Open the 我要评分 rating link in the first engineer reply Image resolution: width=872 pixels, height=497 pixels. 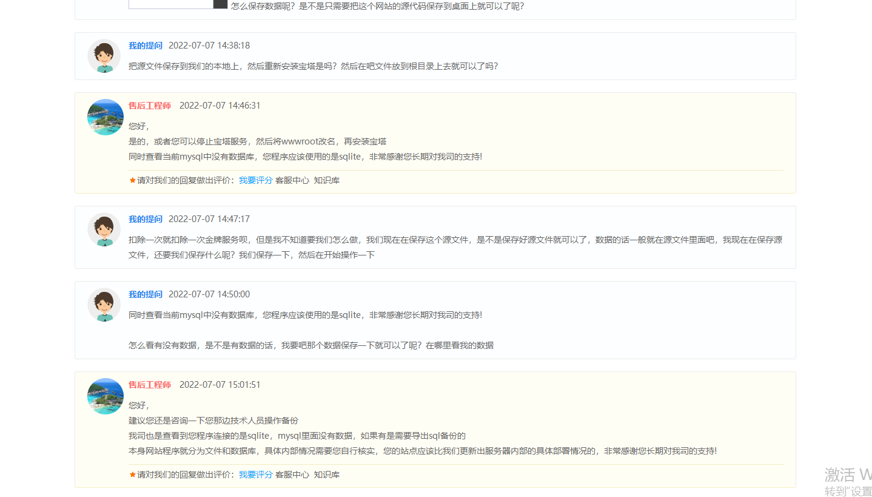pos(255,180)
